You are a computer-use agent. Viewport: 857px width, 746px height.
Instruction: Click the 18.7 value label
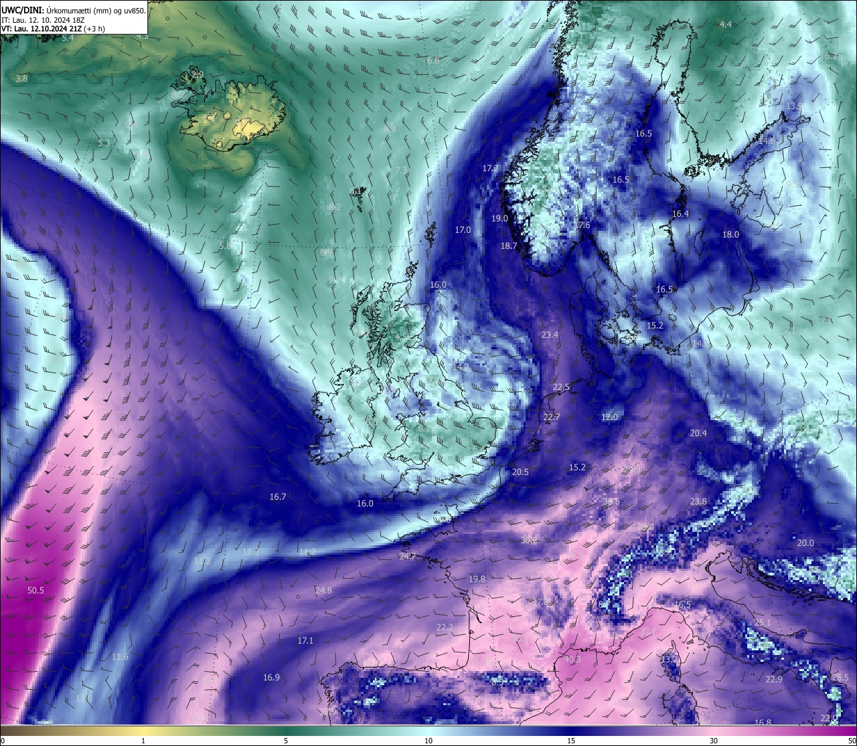coord(509,246)
